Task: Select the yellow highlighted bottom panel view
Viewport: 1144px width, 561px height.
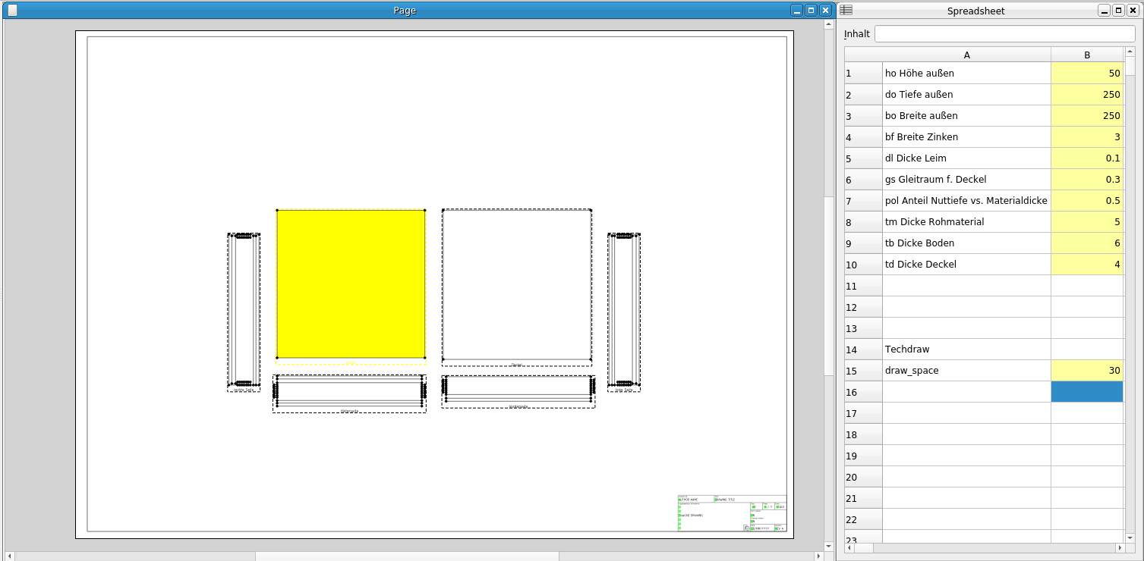Action: click(x=351, y=284)
